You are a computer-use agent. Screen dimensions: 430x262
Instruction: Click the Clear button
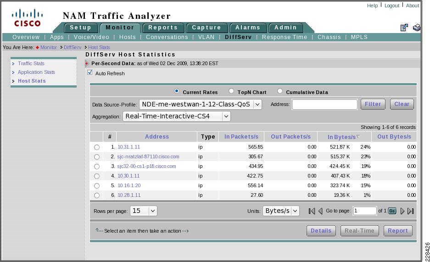402,104
